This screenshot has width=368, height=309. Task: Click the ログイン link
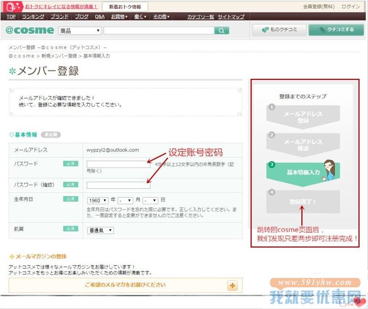pyautogui.click(x=351, y=6)
